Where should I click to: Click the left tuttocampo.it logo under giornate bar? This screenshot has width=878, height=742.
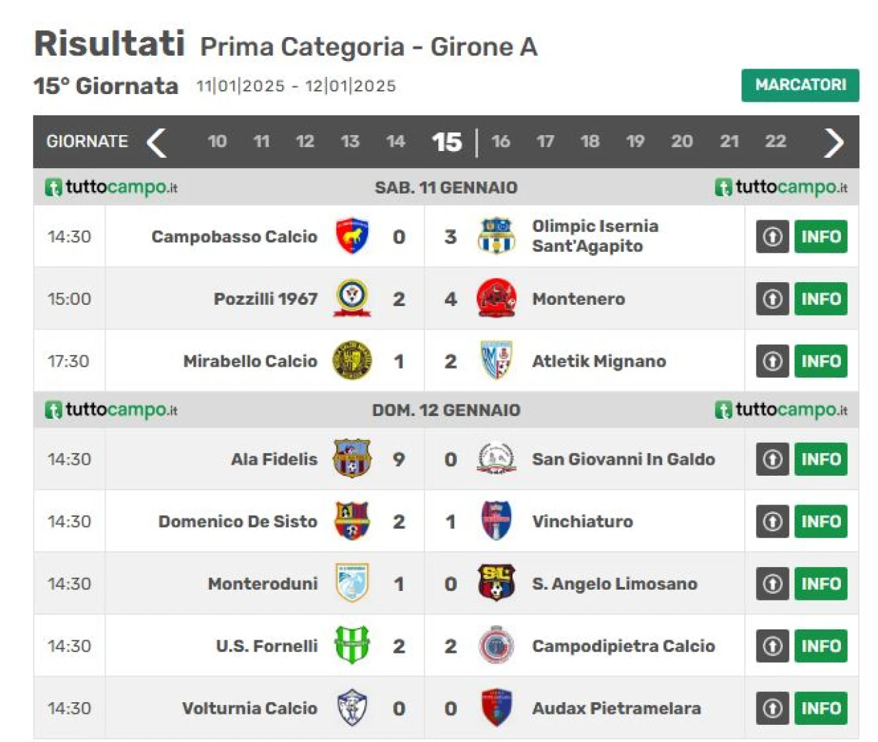(111, 187)
